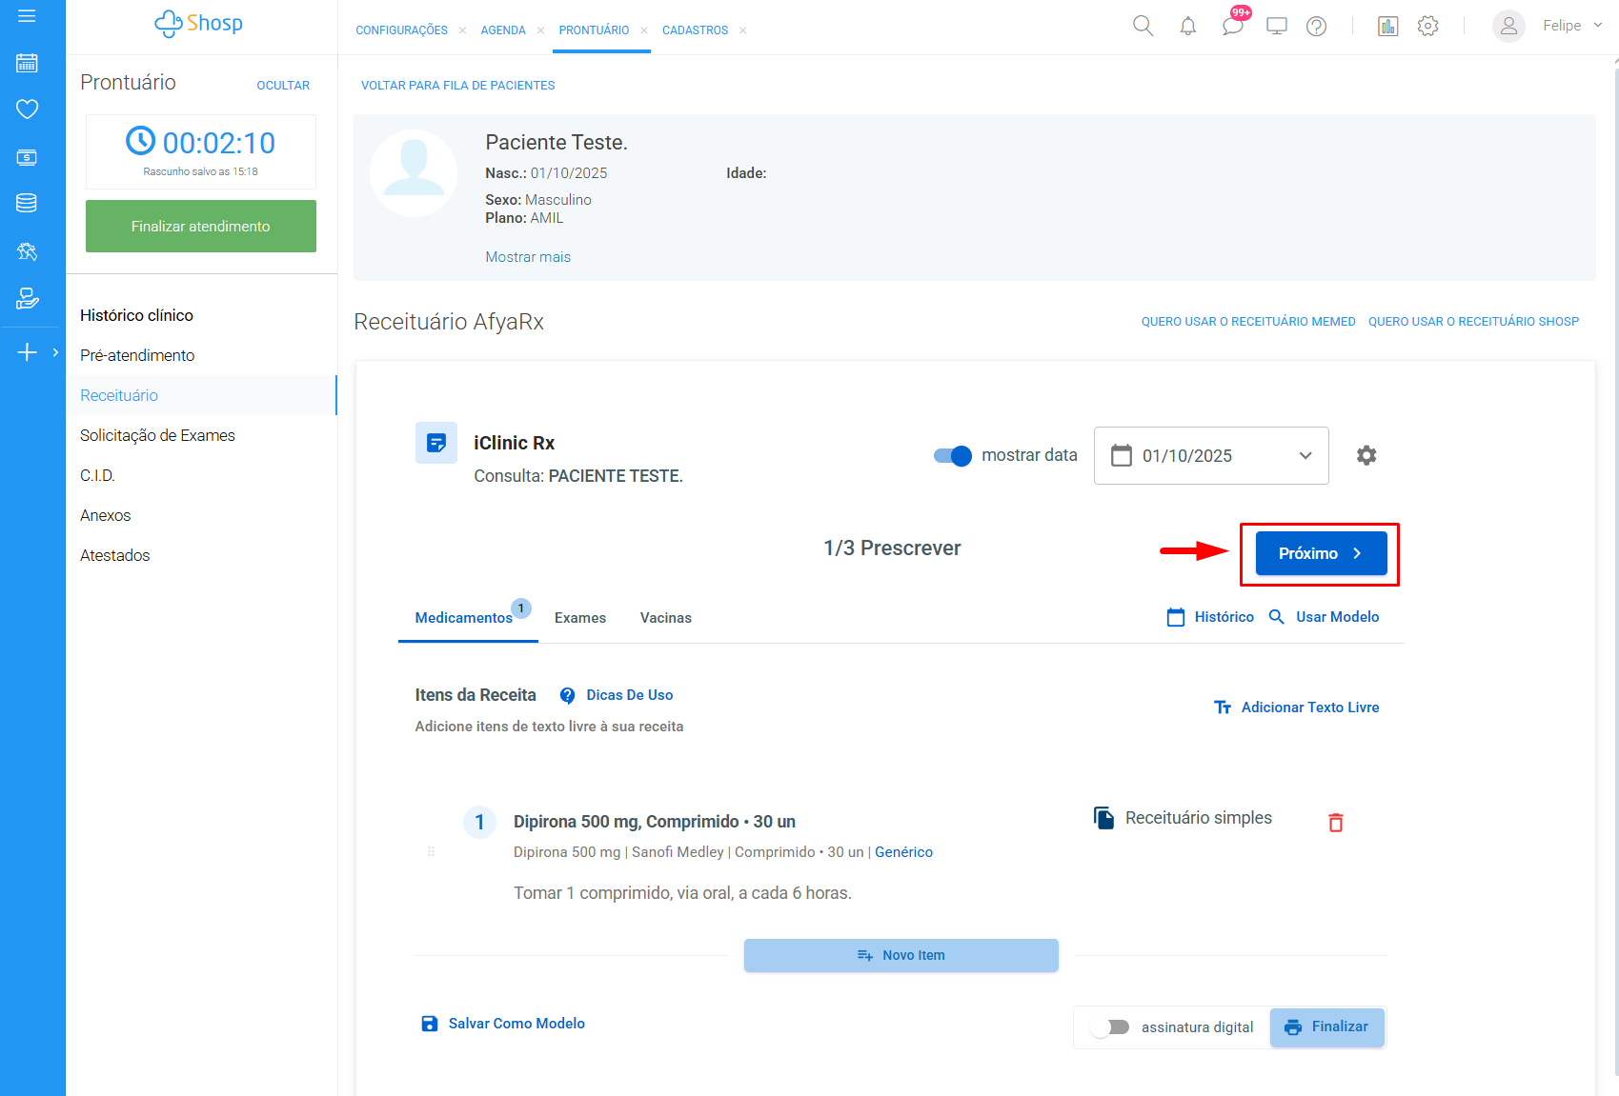This screenshot has height=1096, width=1619.
Task: Click the Próximo button
Action: point(1320,553)
